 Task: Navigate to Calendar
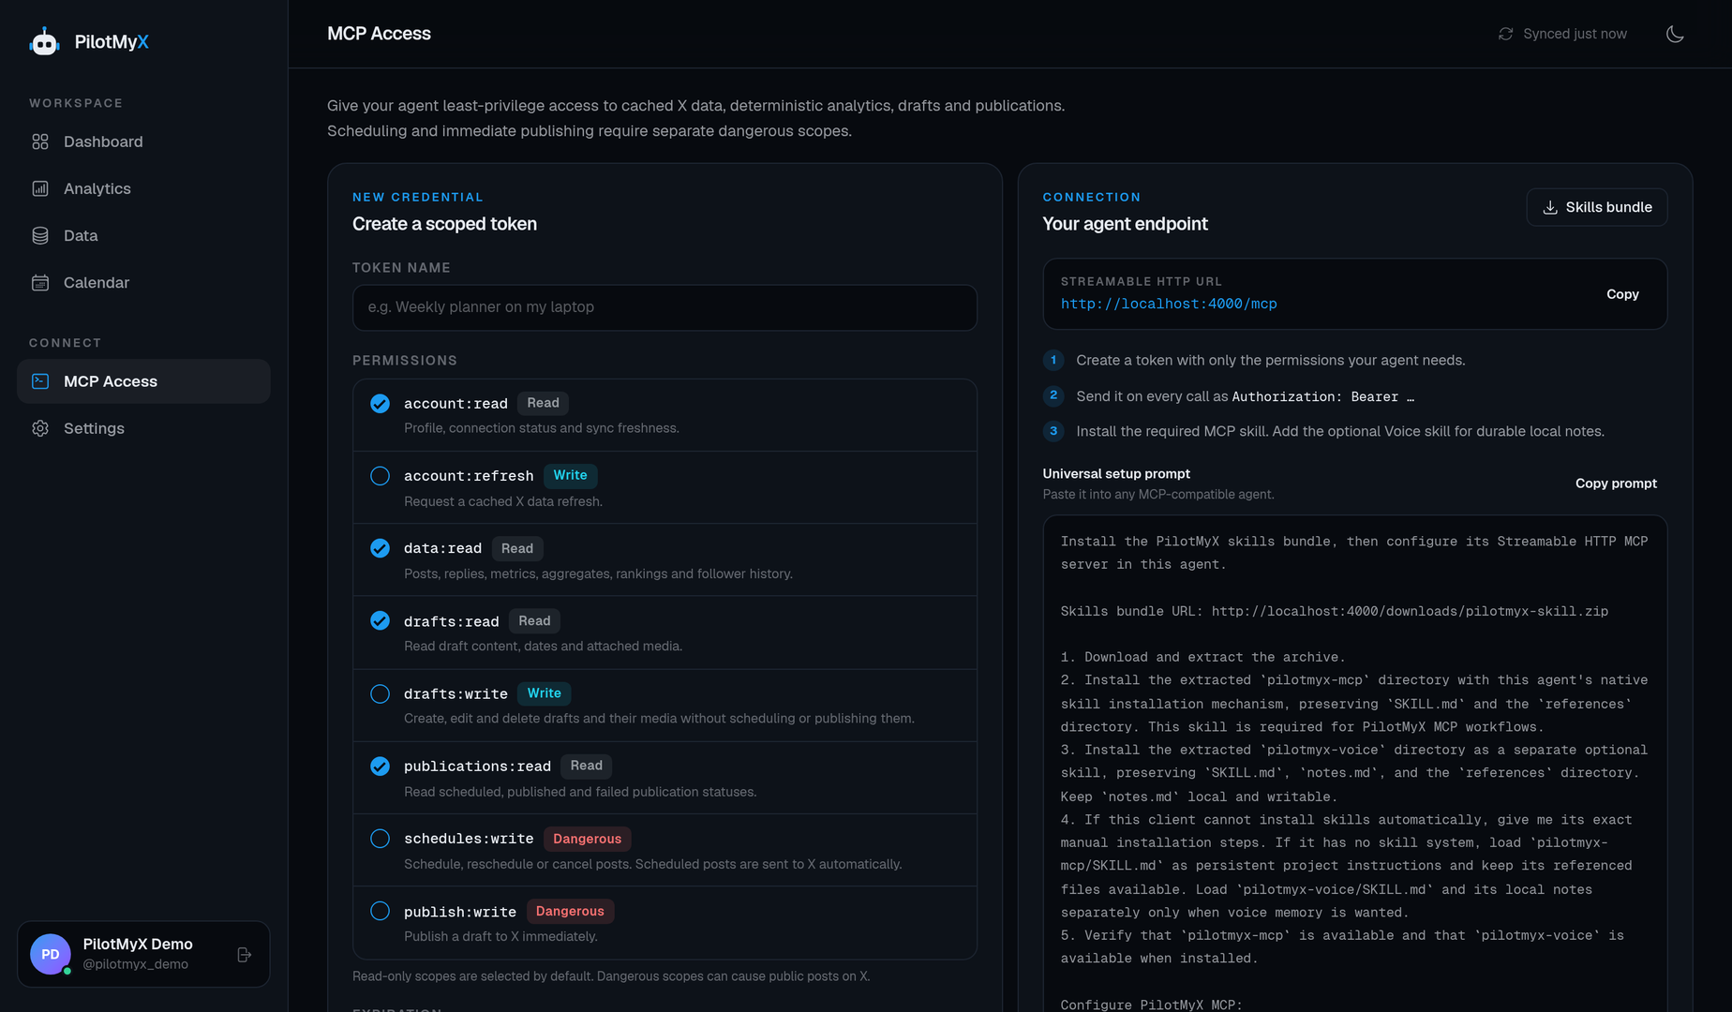click(143, 282)
